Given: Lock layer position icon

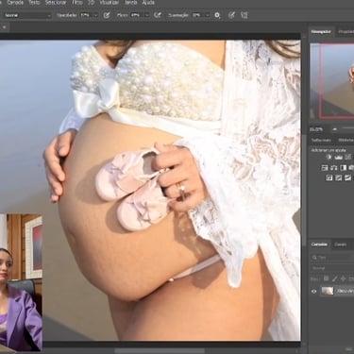Looking at the screenshot, I should [x=343, y=278].
